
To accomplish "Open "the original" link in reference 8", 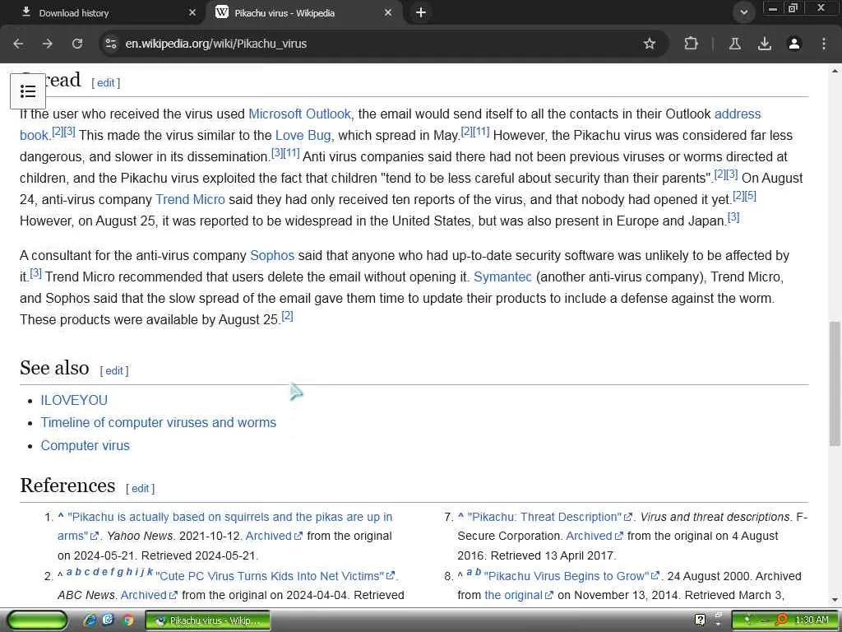I will click(518, 596).
